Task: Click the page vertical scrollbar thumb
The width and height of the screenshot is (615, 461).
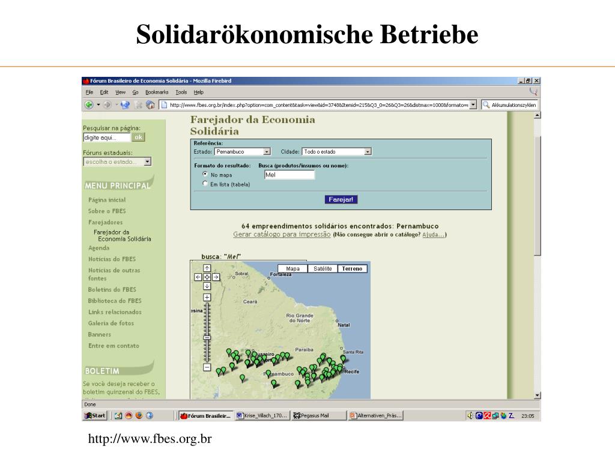Action: tap(538, 195)
